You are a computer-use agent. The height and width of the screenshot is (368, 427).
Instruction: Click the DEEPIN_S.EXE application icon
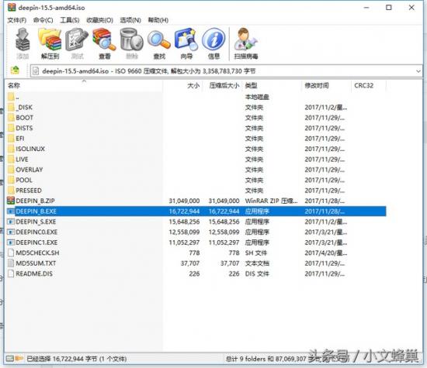pyautogui.click(x=11, y=222)
